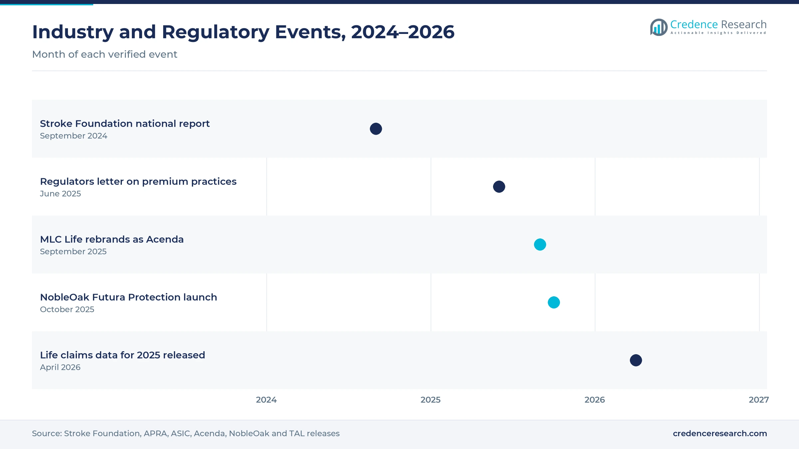The height and width of the screenshot is (449, 799).
Task: Click the 'Stroke Foundation national report' label
Action: (x=125, y=123)
